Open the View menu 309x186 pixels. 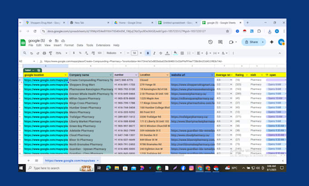point(47,45)
